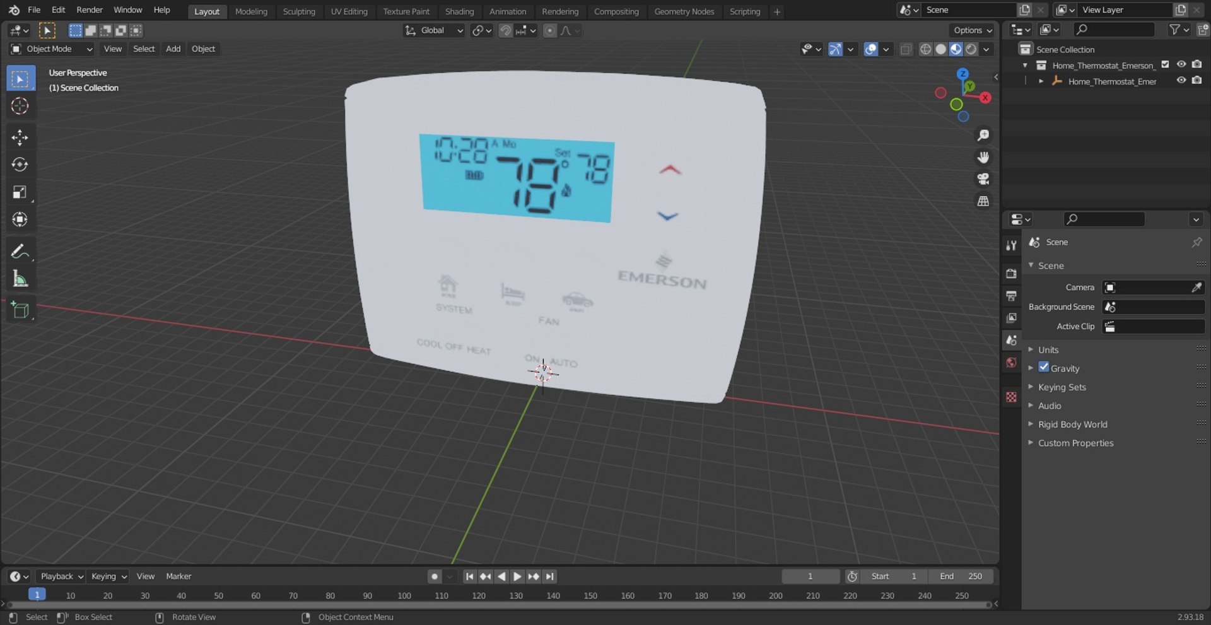Select the Move tool

(x=20, y=137)
